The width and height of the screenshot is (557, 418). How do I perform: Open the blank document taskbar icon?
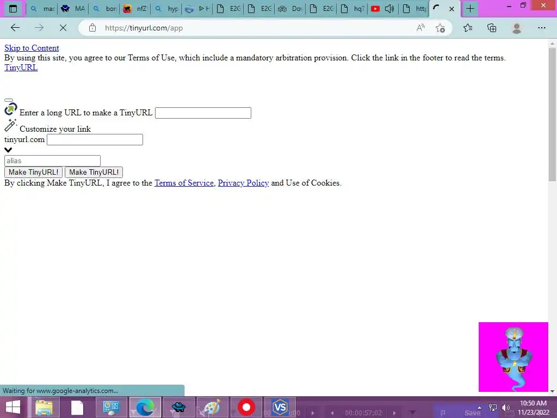tap(77, 407)
